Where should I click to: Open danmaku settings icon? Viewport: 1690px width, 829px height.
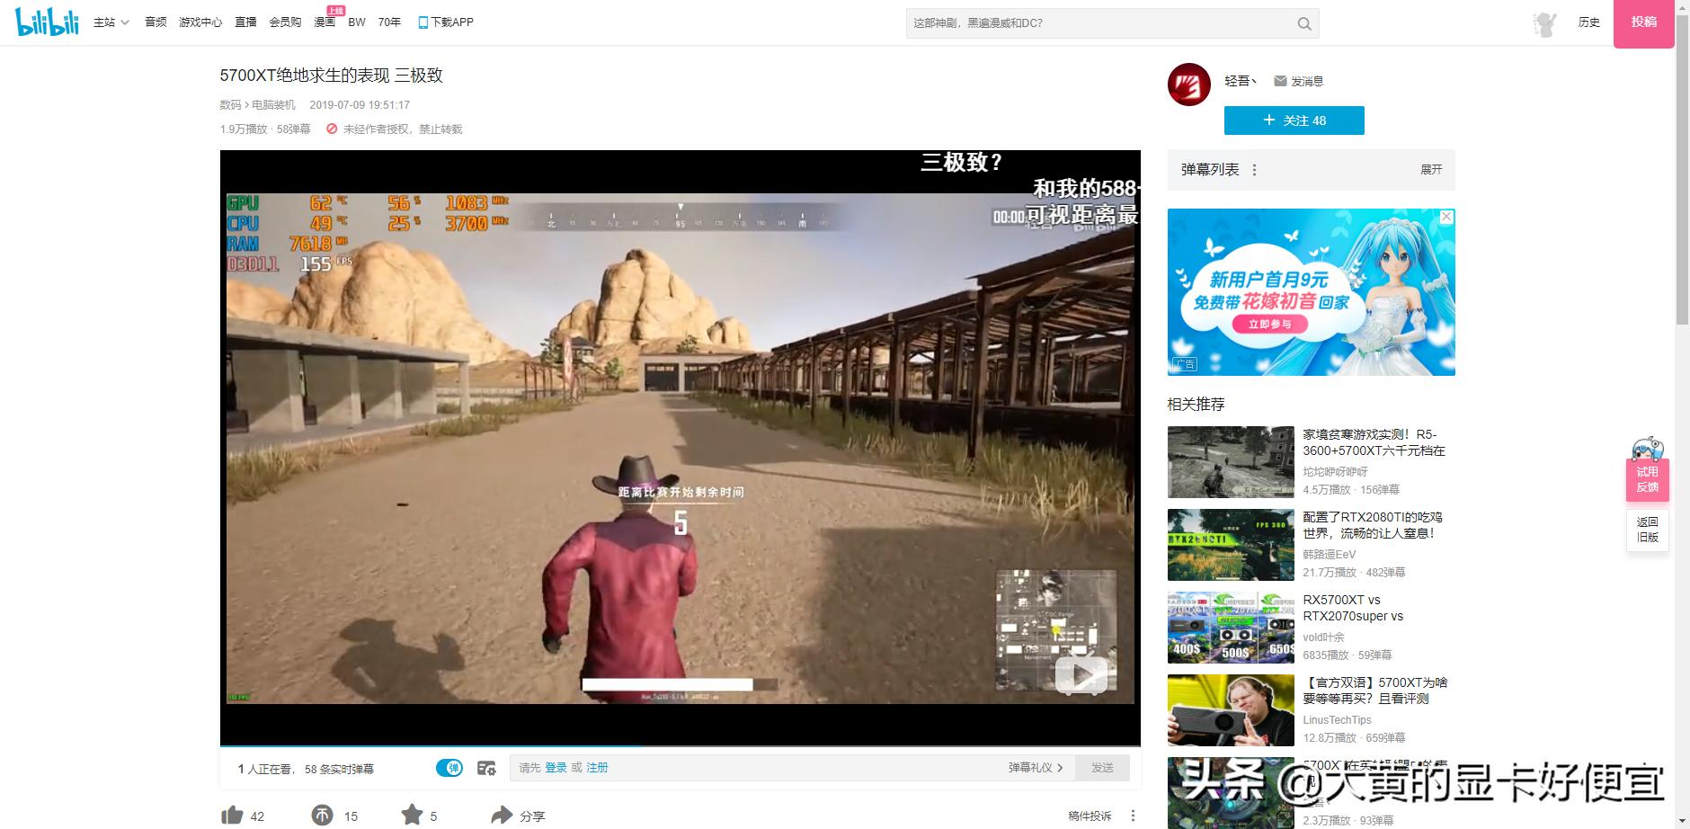point(486,768)
